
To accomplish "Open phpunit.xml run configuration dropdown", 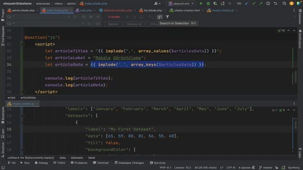I will click(x=181, y=3).
